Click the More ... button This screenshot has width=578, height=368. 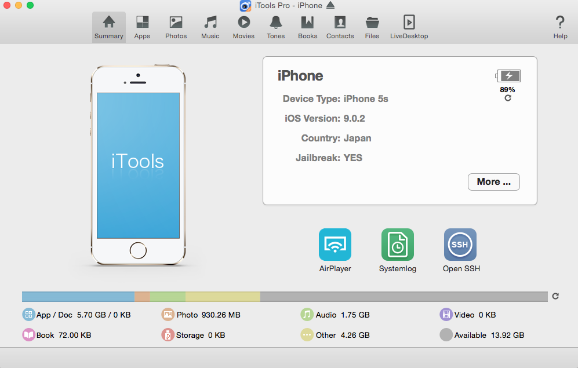(493, 182)
